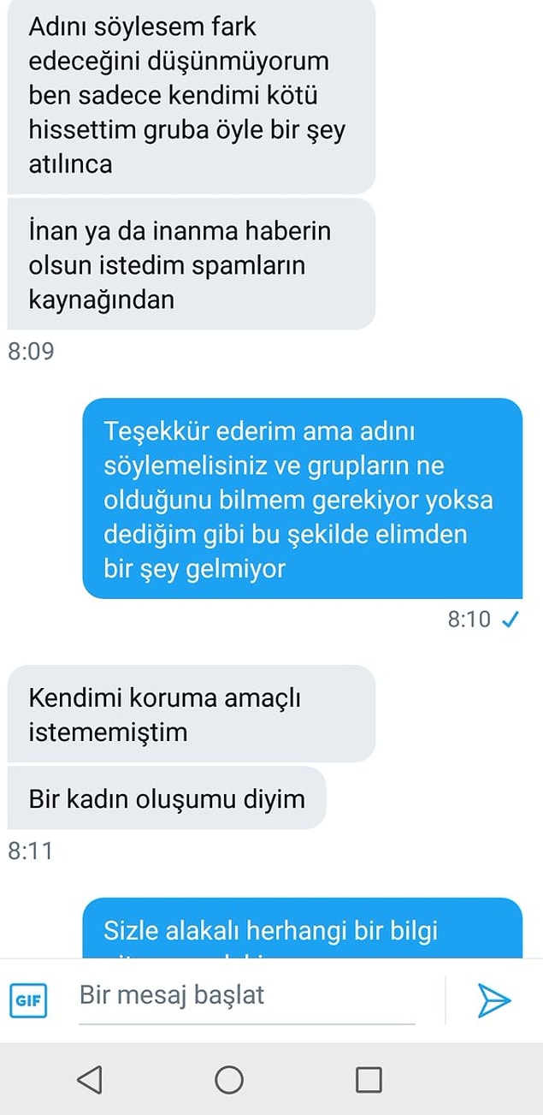The width and height of the screenshot is (543, 1115).
Task: Tap the Android home circle button
Action: [228, 1079]
